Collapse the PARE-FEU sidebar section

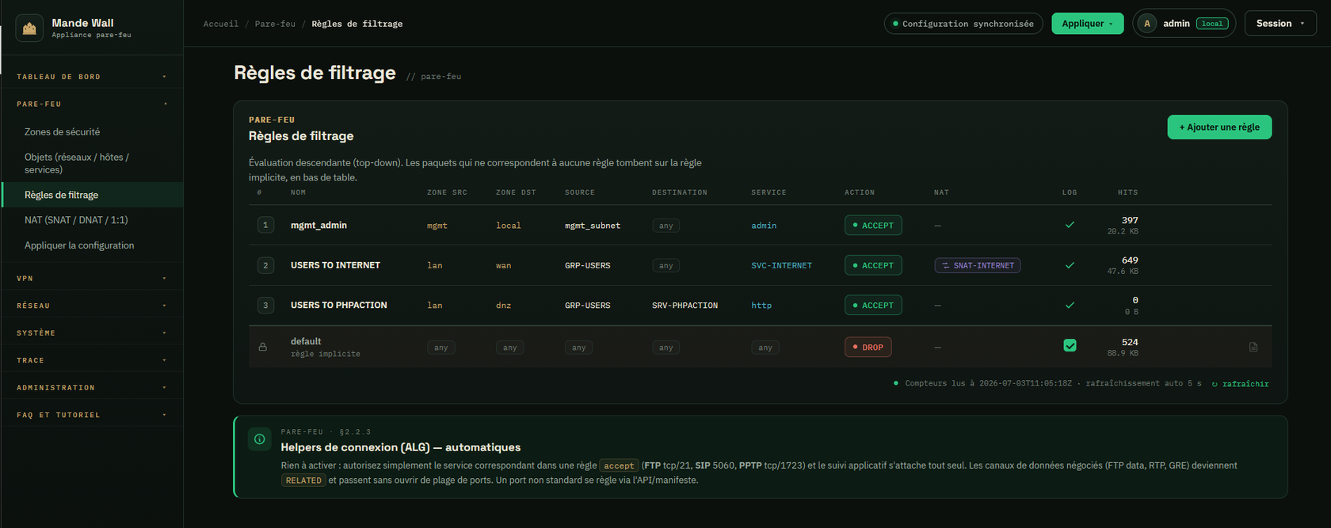pyautogui.click(x=92, y=104)
